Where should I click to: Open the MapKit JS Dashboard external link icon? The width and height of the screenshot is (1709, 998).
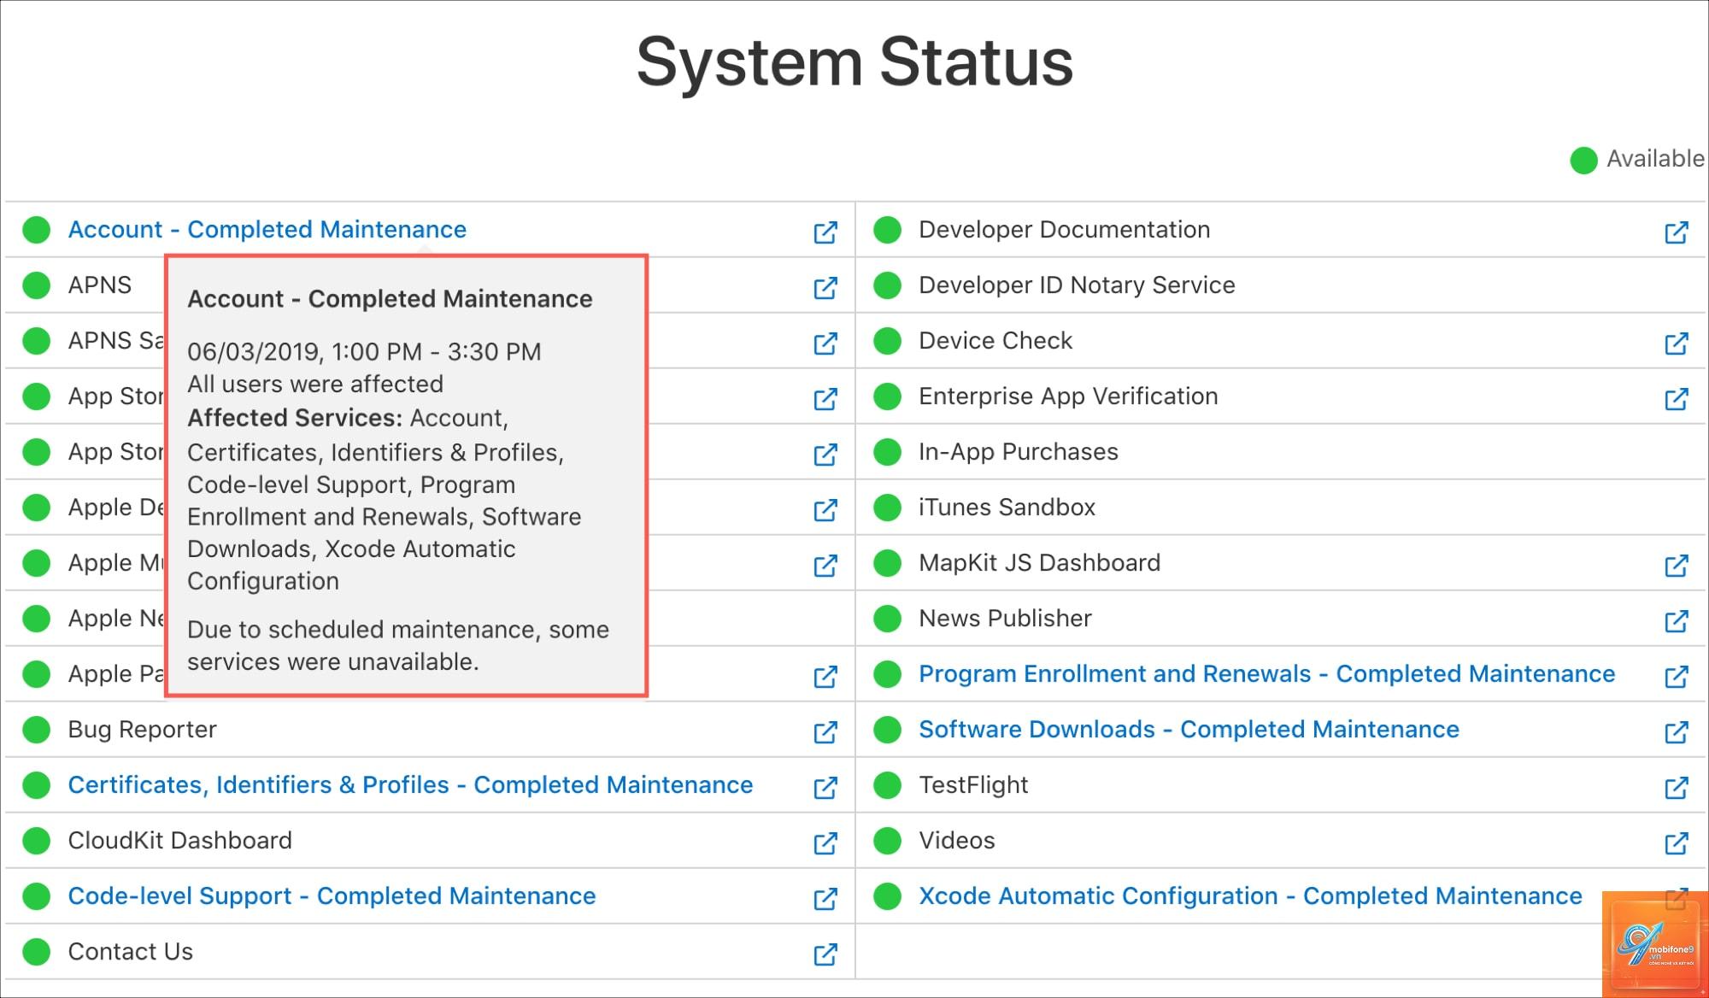click(1677, 565)
